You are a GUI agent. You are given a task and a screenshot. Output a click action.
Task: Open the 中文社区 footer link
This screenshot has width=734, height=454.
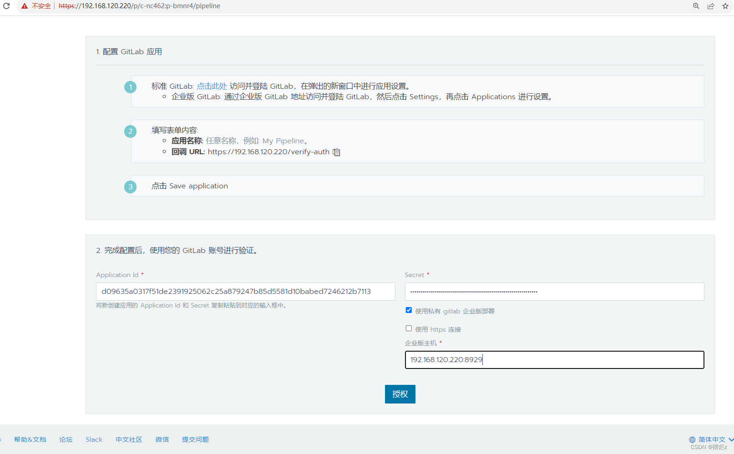129,439
